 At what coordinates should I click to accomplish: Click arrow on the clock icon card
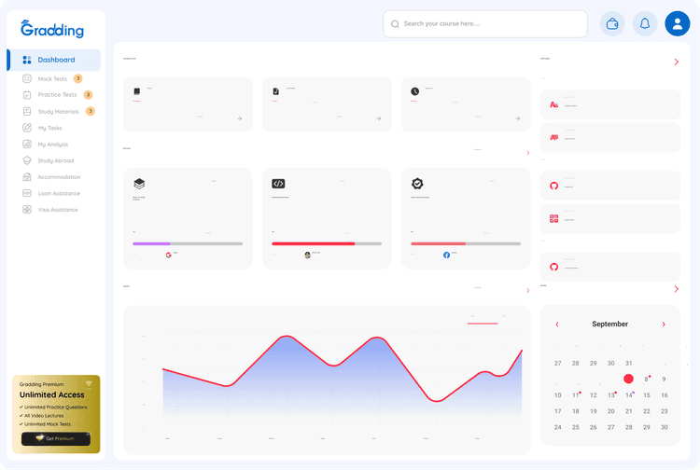pos(517,118)
